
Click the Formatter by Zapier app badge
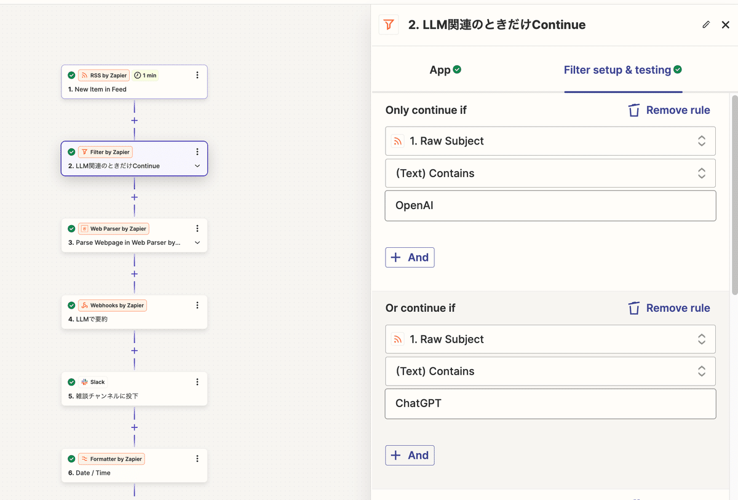(x=111, y=459)
